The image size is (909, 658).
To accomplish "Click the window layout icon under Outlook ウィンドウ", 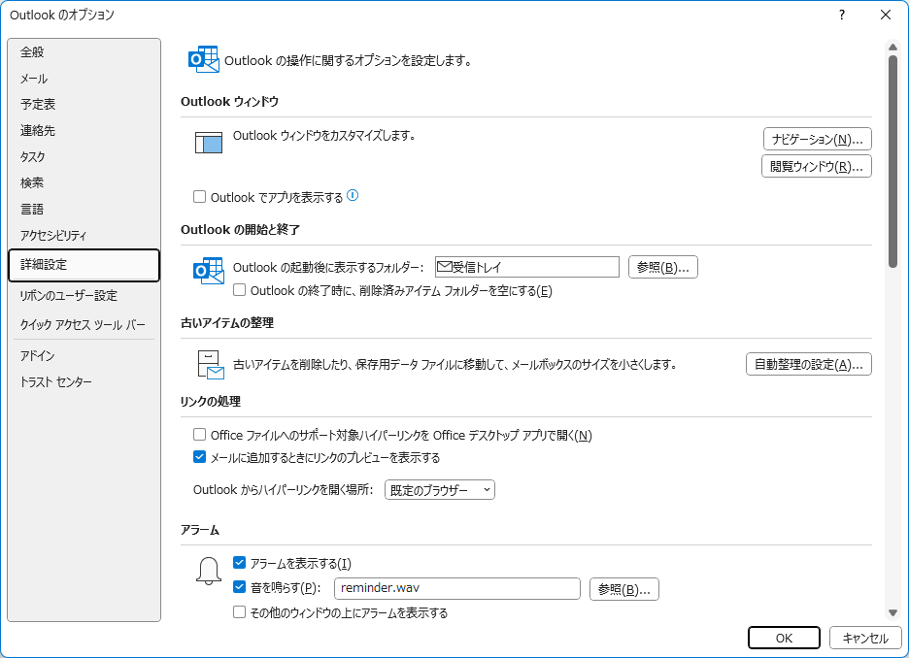I will coord(209,143).
